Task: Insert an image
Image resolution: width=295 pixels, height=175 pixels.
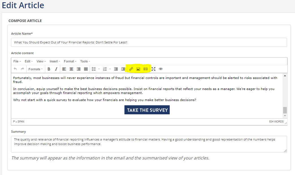Action: (138, 69)
